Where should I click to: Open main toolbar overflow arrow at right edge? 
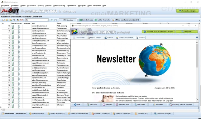pos(199,21)
